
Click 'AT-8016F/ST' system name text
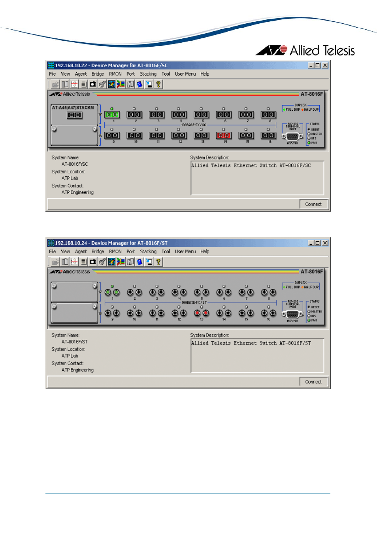[75, 342]
